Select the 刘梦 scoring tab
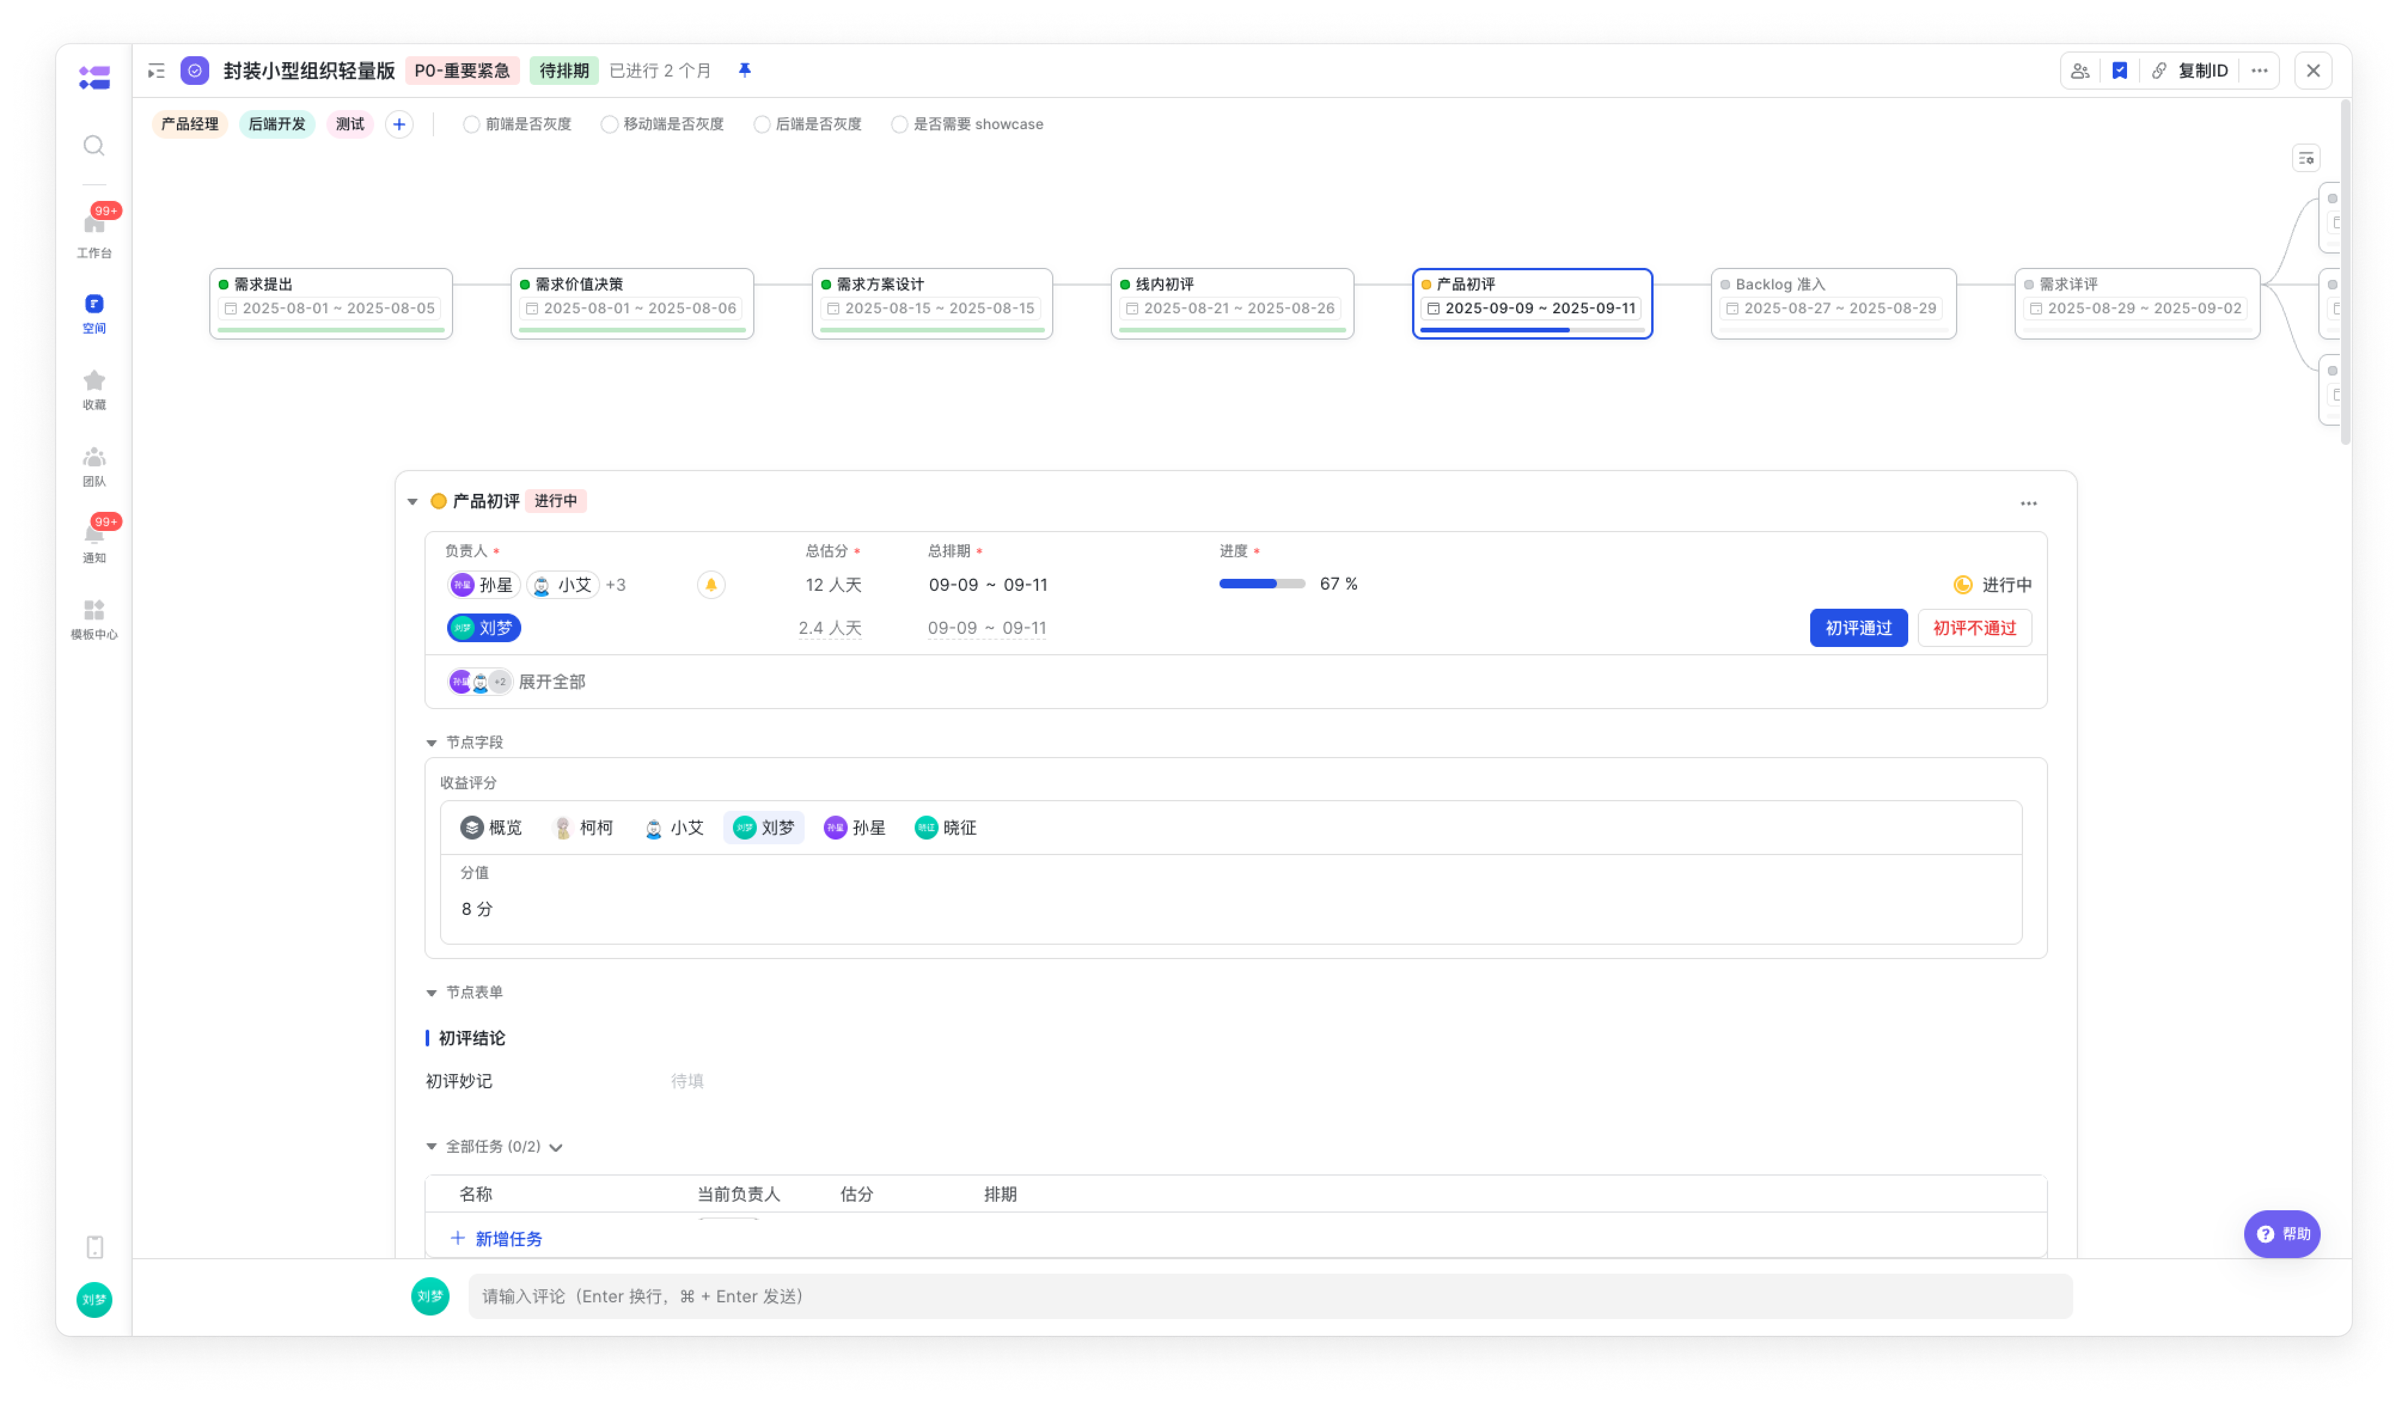Image resolution: width=2408 pixels, height=1404 pixels. 763,828
